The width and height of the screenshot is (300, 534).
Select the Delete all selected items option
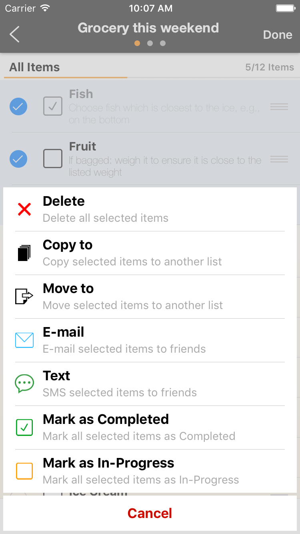pyautogui.click(x=150, y=209)
